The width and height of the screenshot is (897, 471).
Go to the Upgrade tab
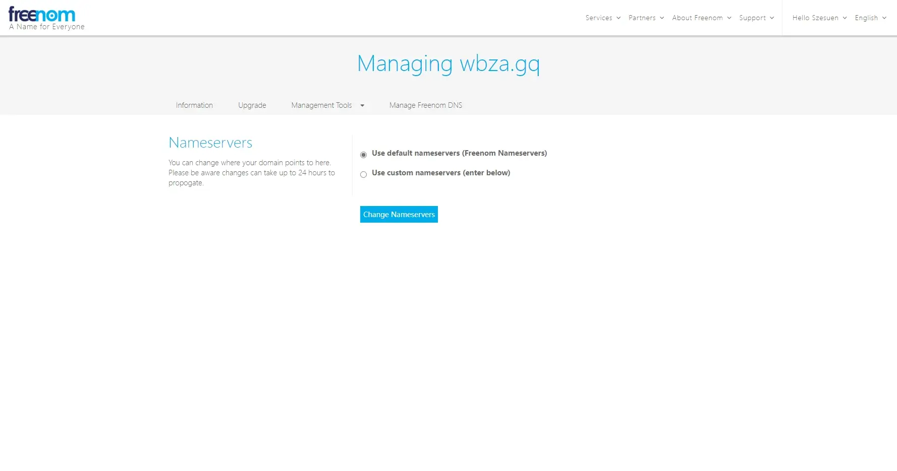(252, 105)
